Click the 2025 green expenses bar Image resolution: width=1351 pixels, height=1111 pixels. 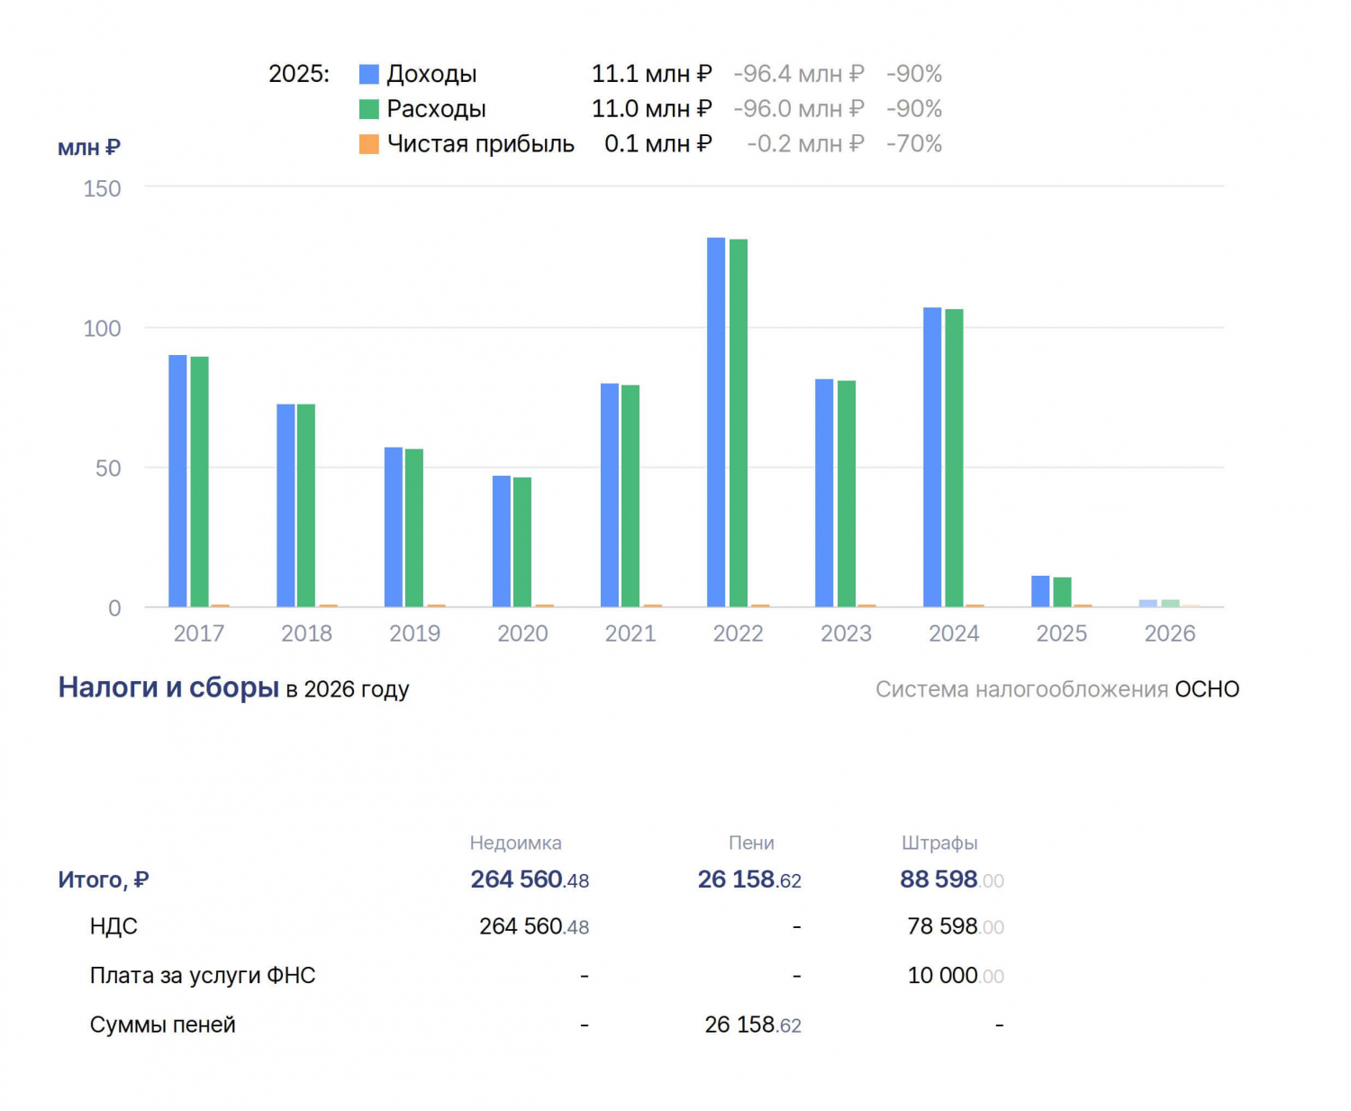[x=1062, y=592]
